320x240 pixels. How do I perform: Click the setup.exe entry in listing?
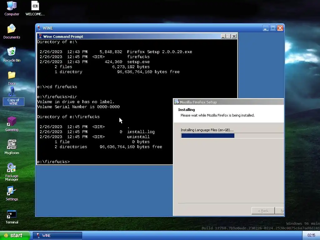138,62
